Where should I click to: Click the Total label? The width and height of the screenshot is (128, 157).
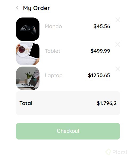pos(26,103)
